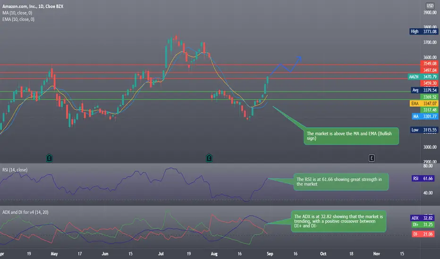
Task: Select the Amazon.com, Inc. symbol title
Action: coord(33,6)
